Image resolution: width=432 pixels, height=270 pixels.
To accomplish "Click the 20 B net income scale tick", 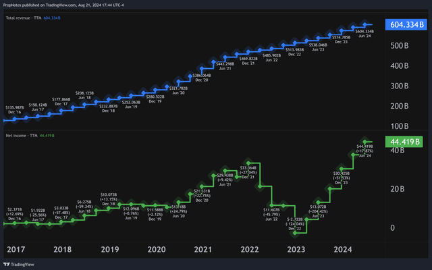I will 398,189.
